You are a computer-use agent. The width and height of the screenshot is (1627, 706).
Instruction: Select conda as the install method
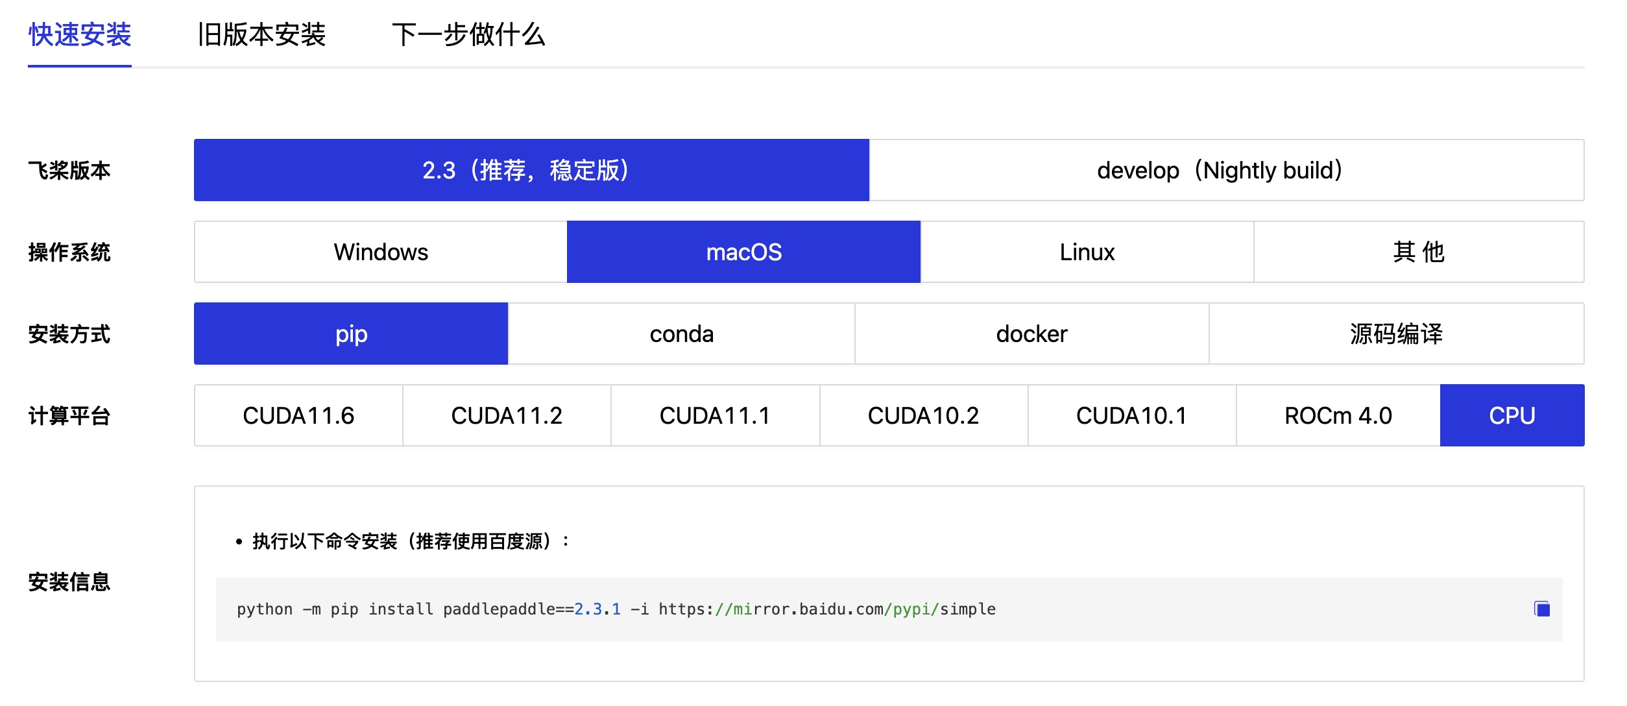point(681,334)
